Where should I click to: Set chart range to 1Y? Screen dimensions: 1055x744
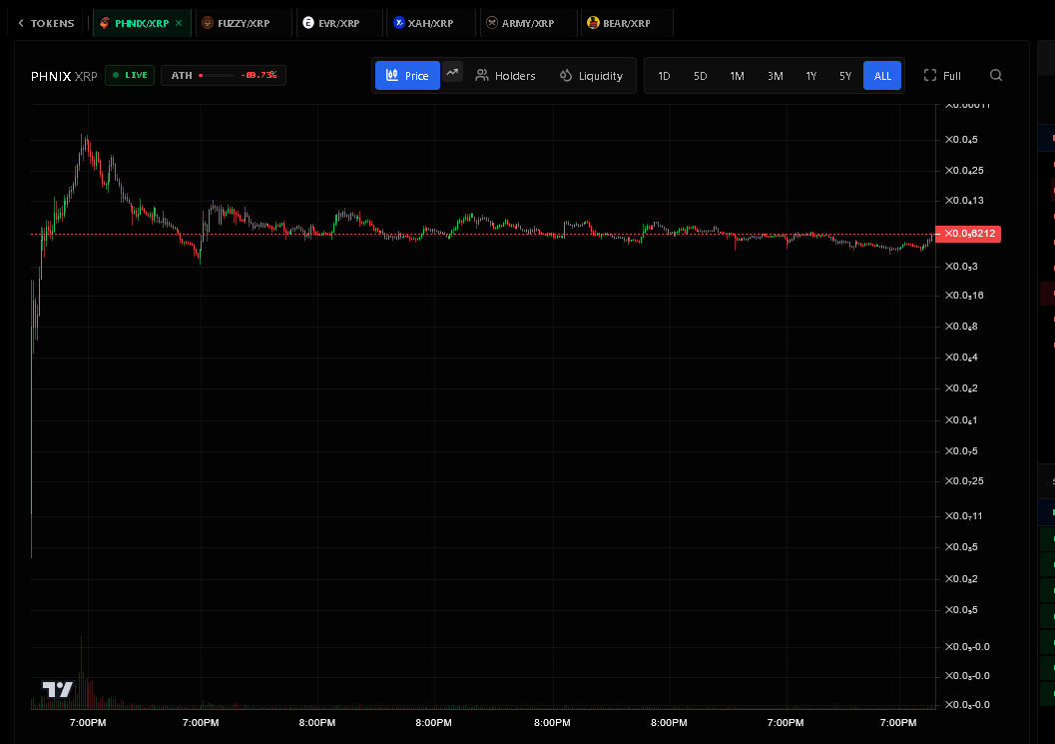click(x=811, y=76)
